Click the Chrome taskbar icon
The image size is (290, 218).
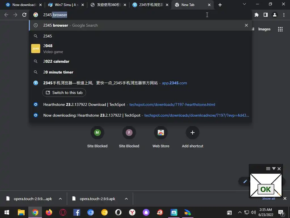[35, 212]
